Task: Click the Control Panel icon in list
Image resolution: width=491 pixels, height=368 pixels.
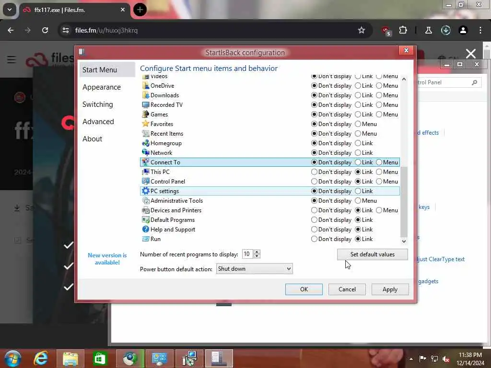Action: pos(145,182)
